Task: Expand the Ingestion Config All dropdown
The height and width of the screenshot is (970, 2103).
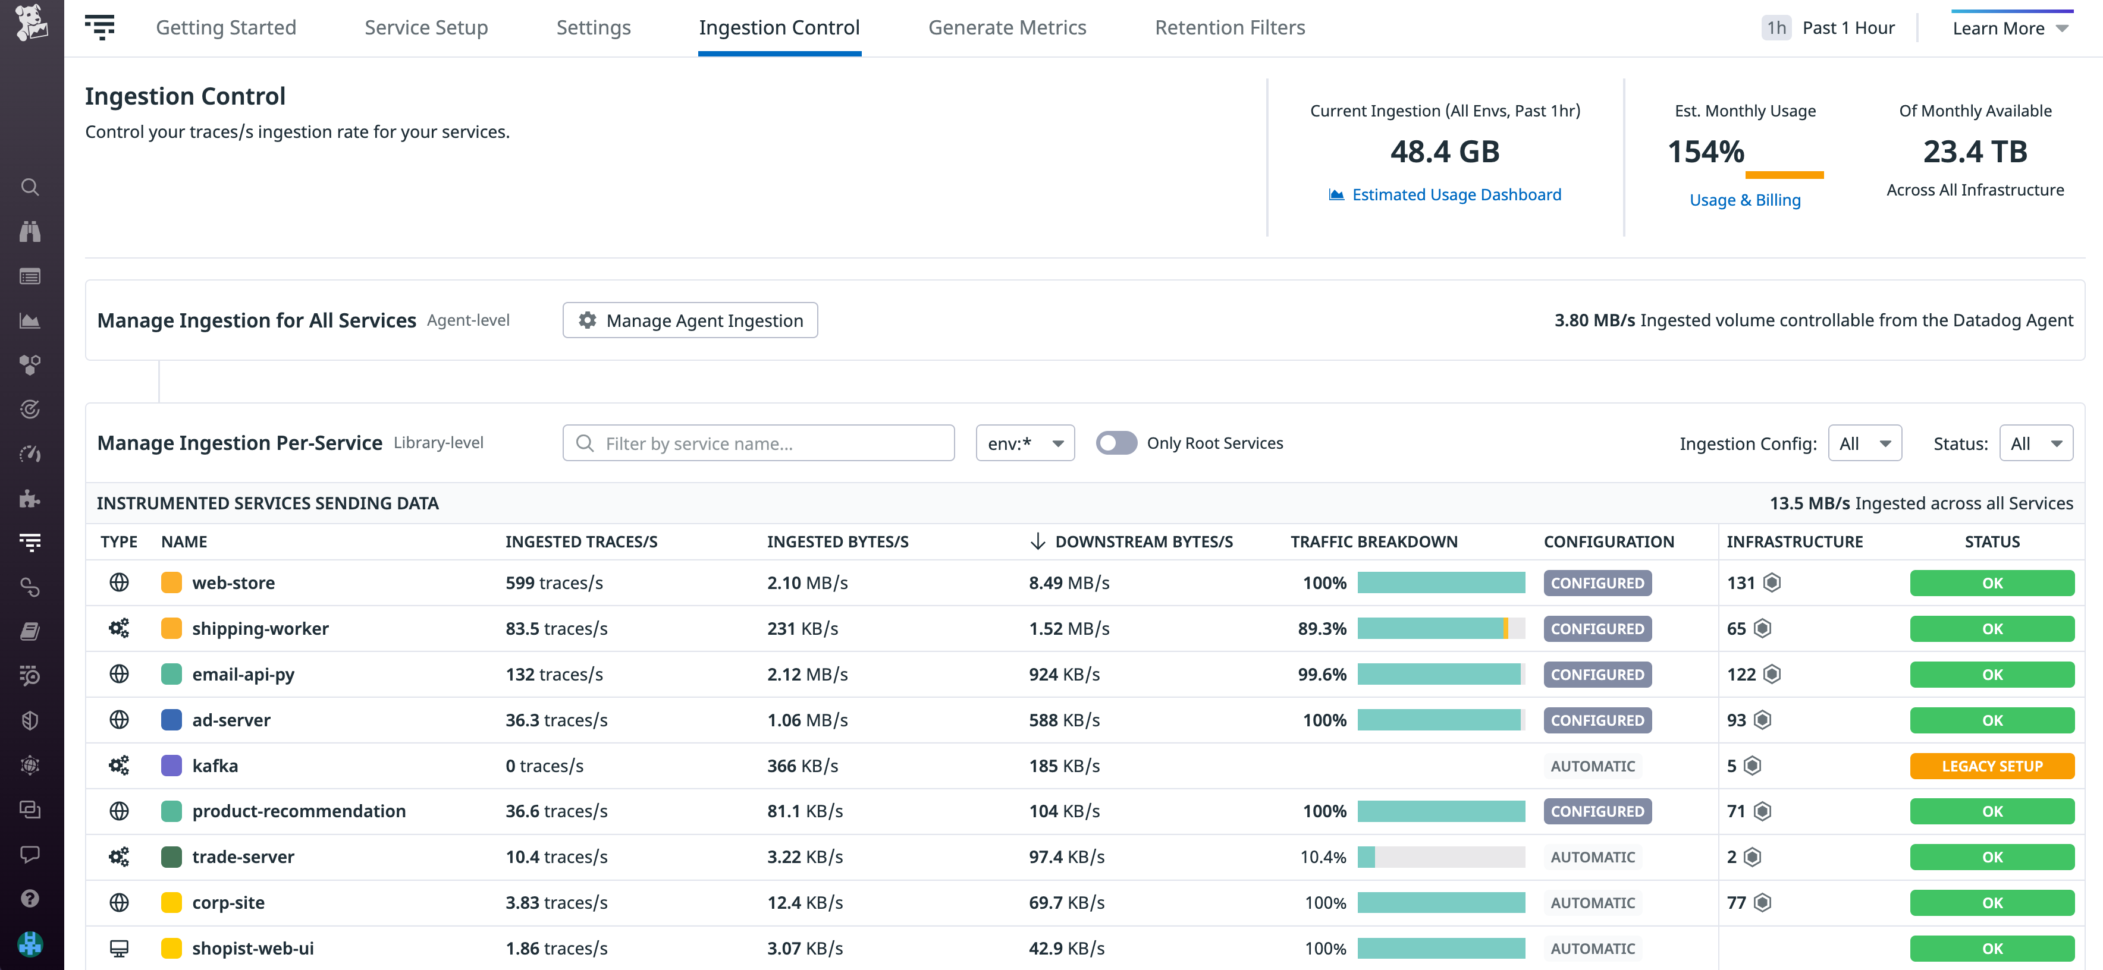Action: click(x=1866, y=443)
